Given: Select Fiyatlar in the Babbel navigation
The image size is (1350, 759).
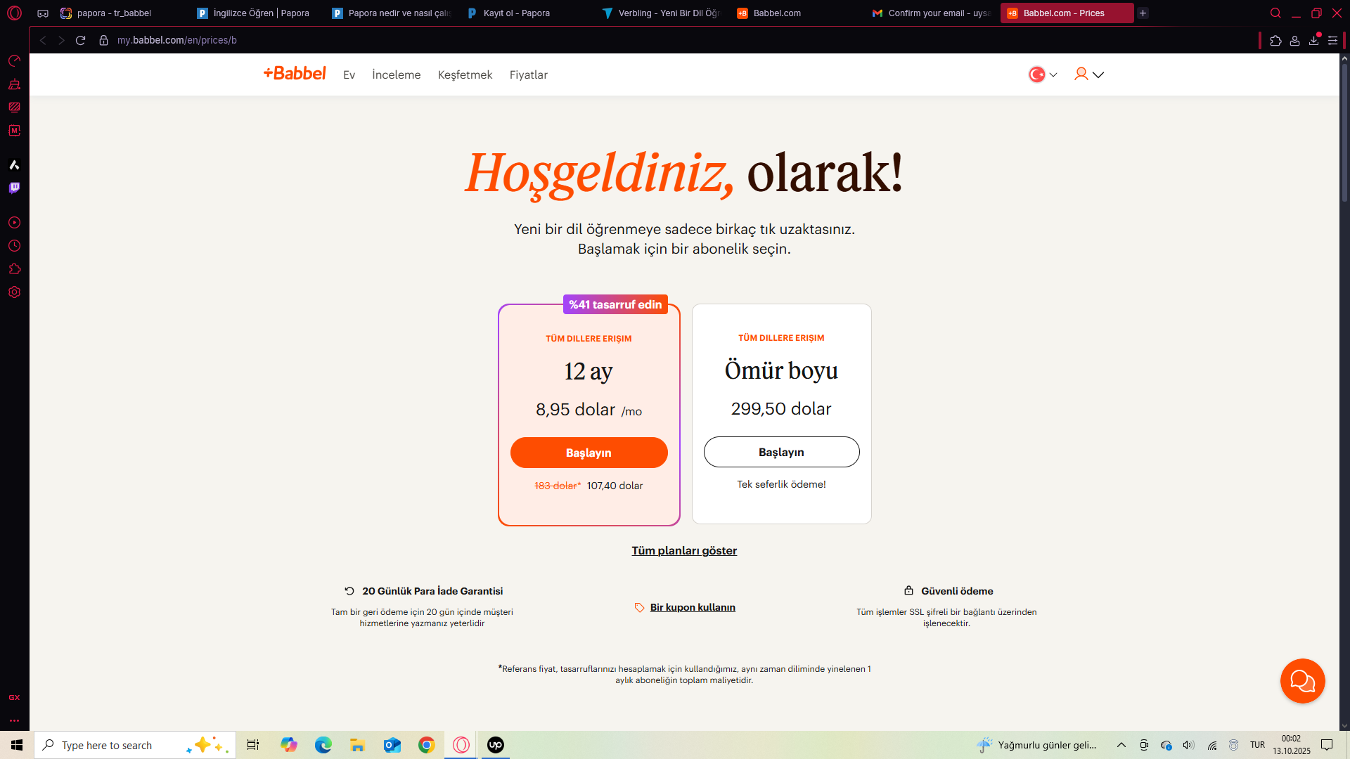Looking at the screenshot, I should (529, 74).
